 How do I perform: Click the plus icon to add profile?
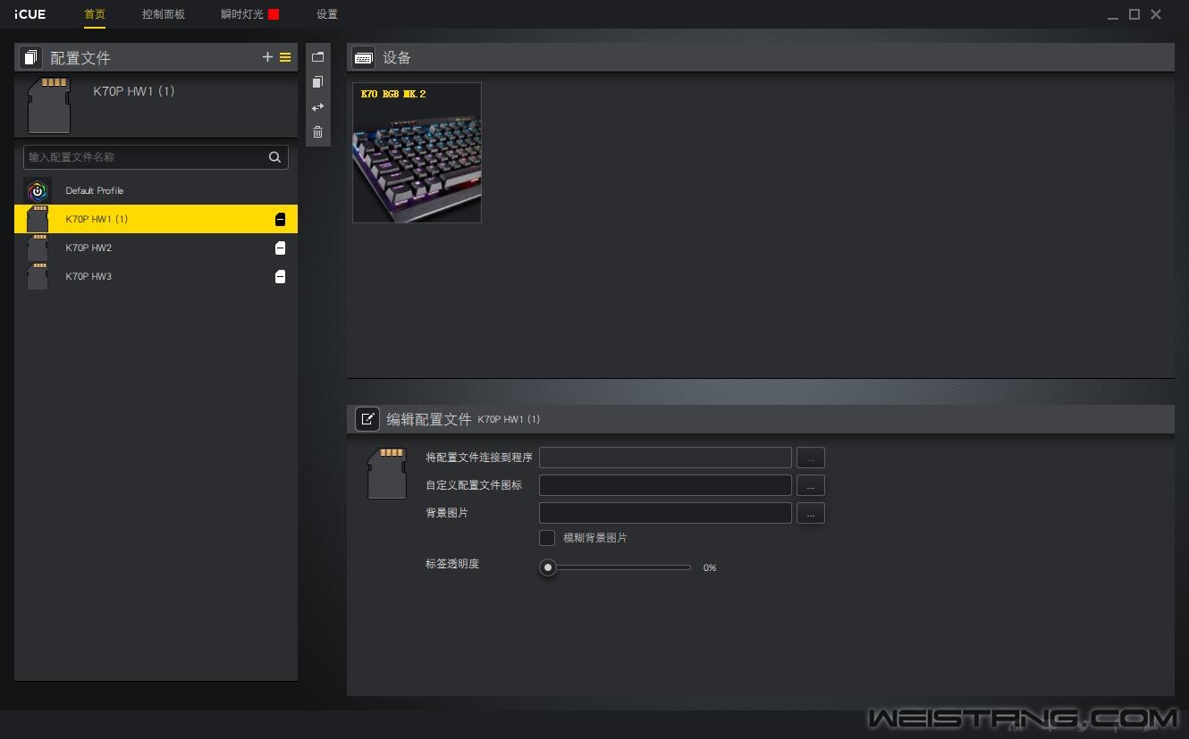coord(267,57)
